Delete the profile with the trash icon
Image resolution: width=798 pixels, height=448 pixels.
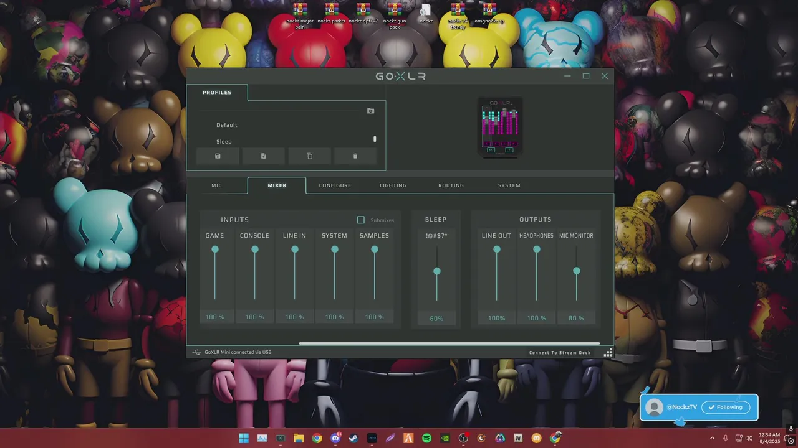[x=355, y=156]
